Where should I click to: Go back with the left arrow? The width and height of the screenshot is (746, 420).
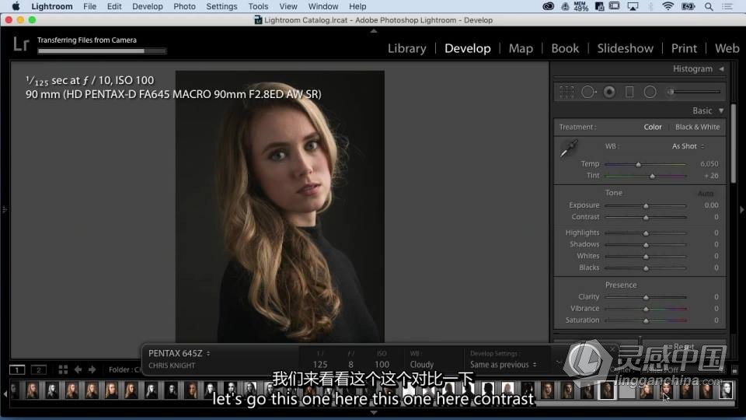coord(78,369)
